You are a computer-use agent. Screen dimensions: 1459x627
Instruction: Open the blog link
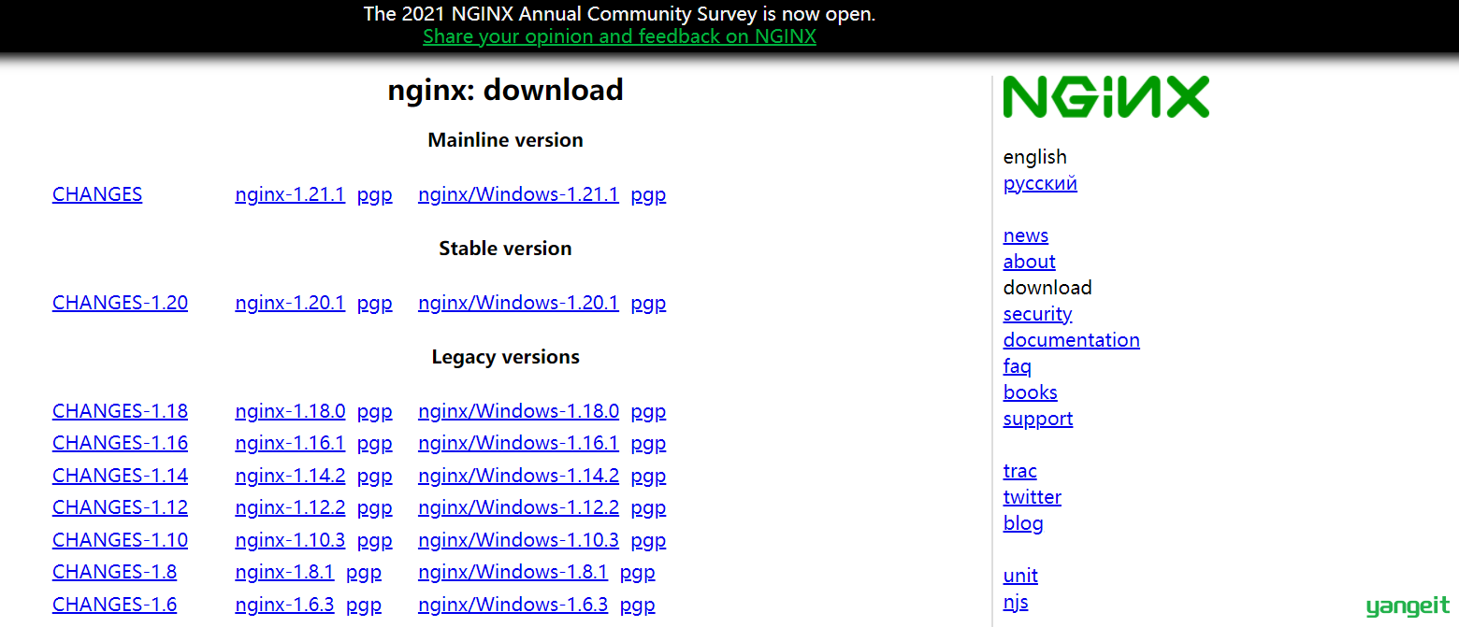click(1023, 523)
